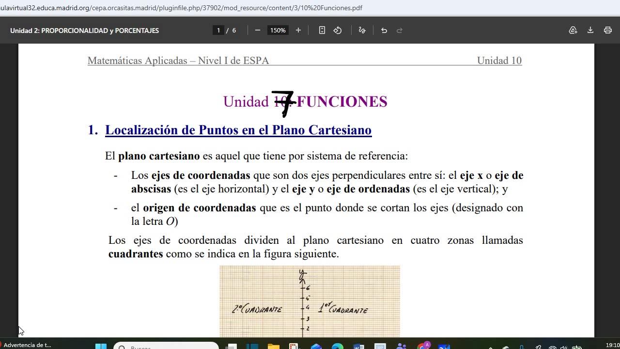Click the bold words 'eje de ordenadas'

click(x=368, y=189)
